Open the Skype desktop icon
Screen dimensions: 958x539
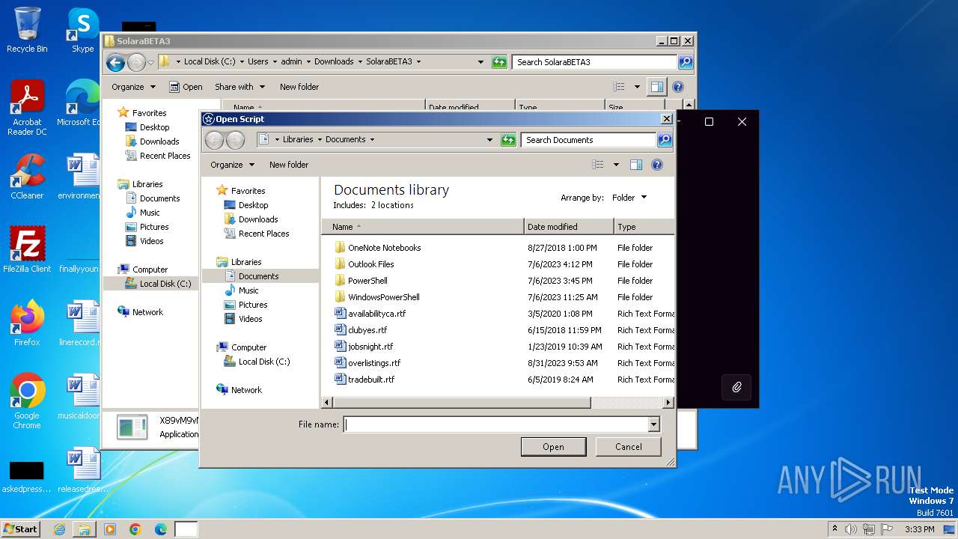tap(82, 30)
